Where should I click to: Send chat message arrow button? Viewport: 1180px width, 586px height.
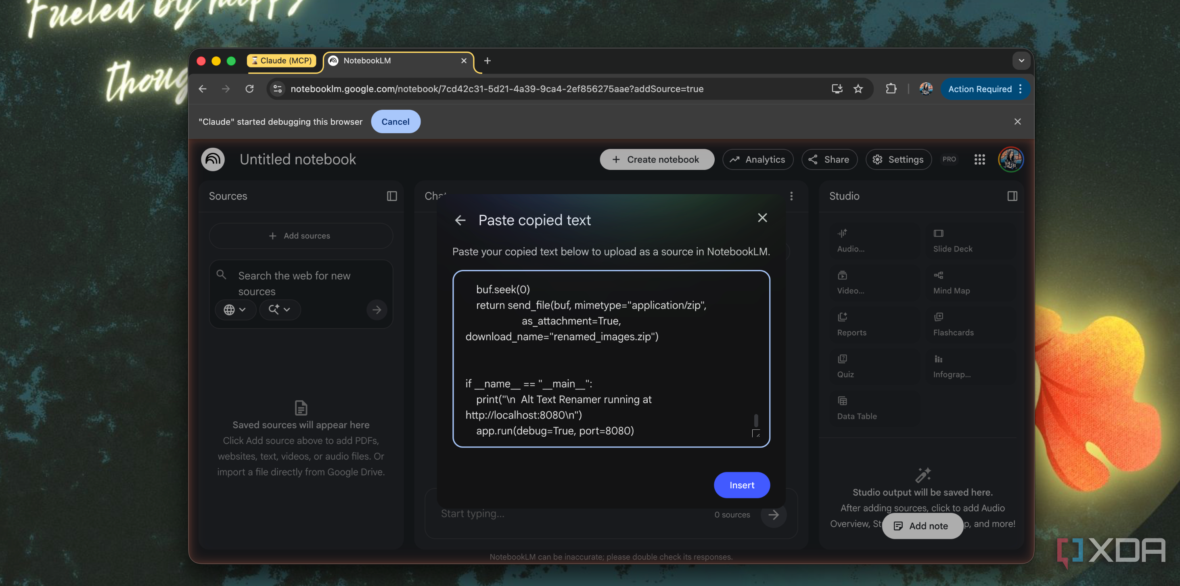(x=774, y=515)
